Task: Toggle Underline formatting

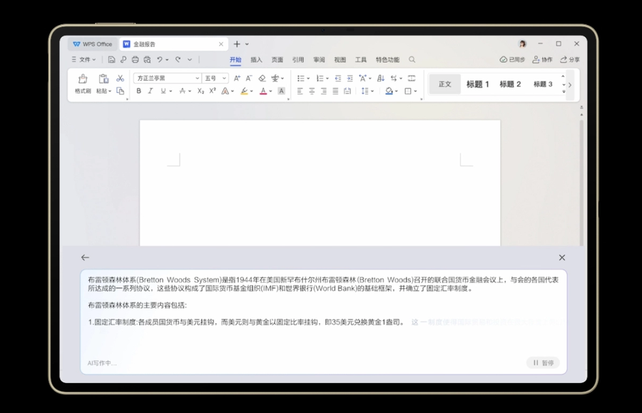Action: (x=163, y=91)
